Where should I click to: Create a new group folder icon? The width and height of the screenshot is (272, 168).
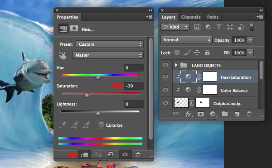tap(225, 114)
